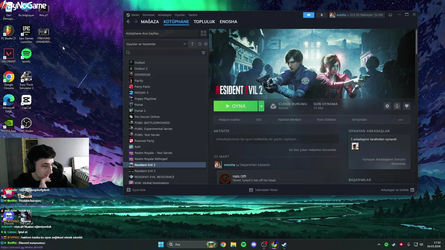Click the green OYNA play button
Screen dimensions: 445x250
tap(236, 106)
